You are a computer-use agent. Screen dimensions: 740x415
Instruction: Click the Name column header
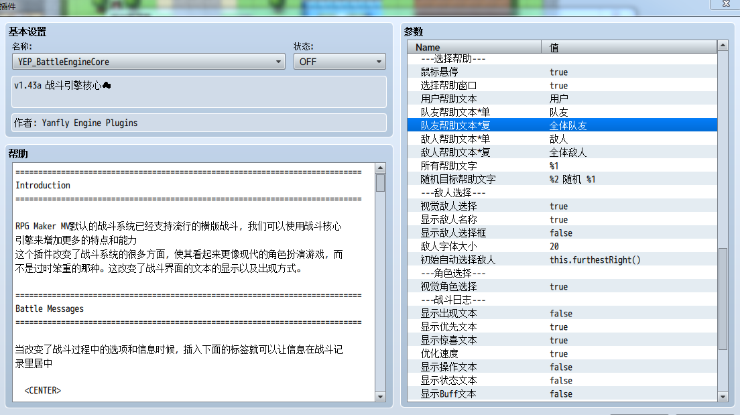[x=475, y=47]
